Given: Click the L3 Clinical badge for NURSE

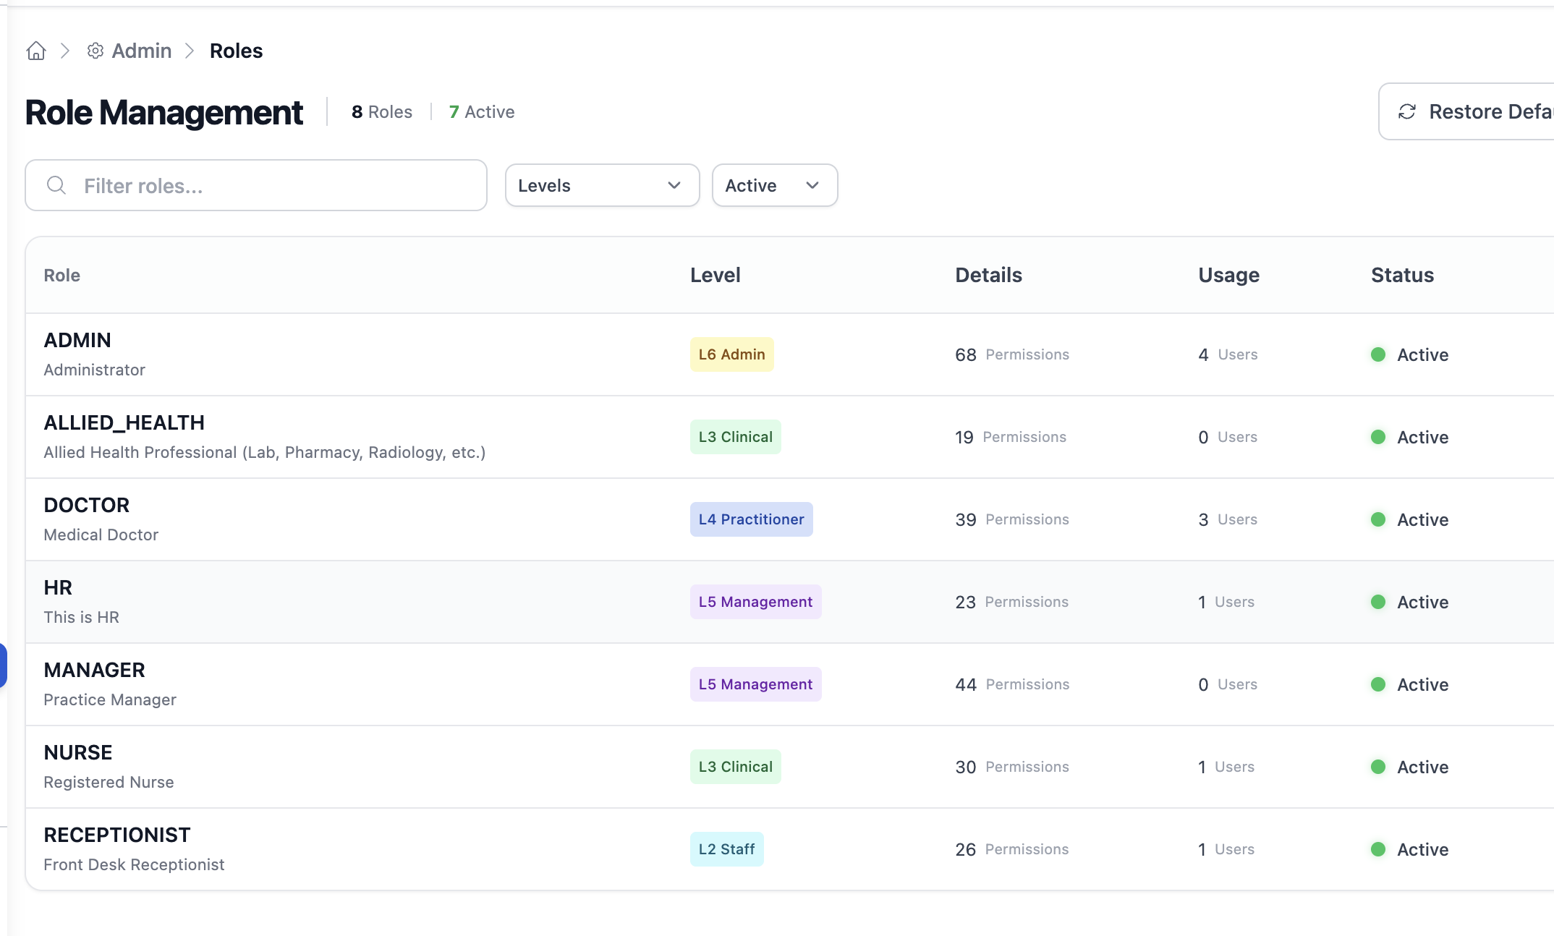Looking at the screenshot, I should (735, 766).
